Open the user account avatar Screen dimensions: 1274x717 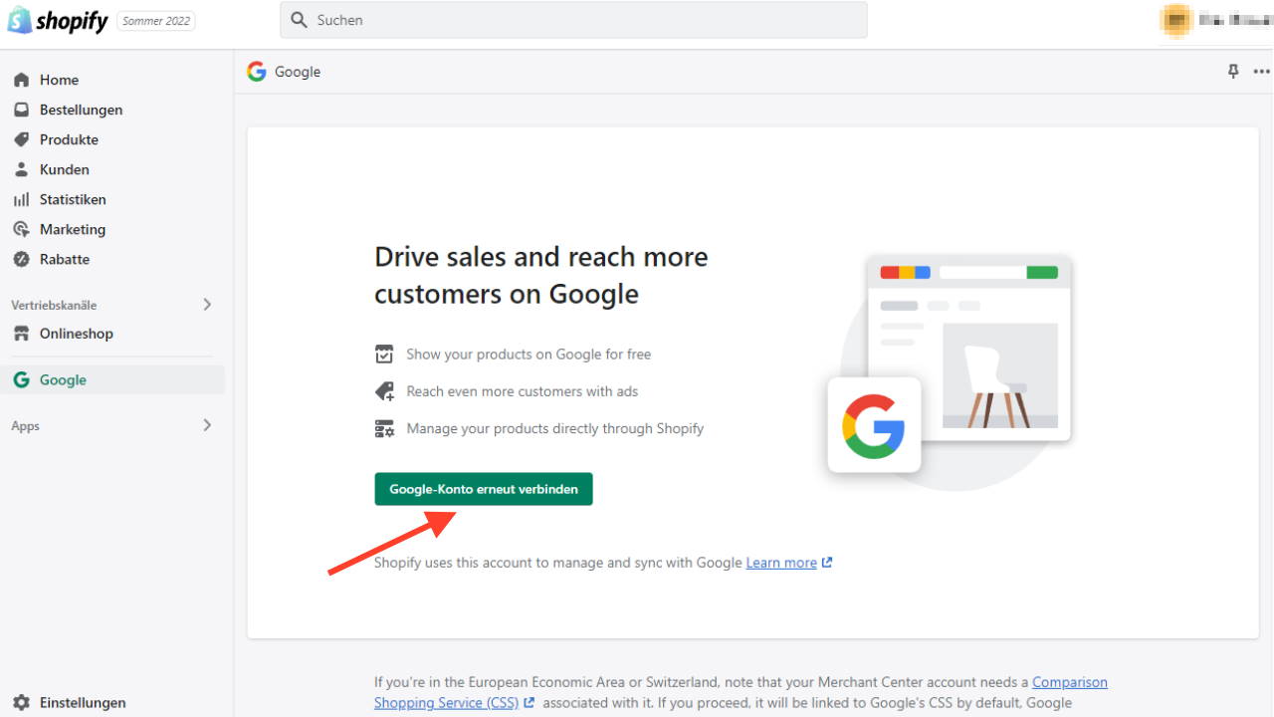click(1176, 20)
